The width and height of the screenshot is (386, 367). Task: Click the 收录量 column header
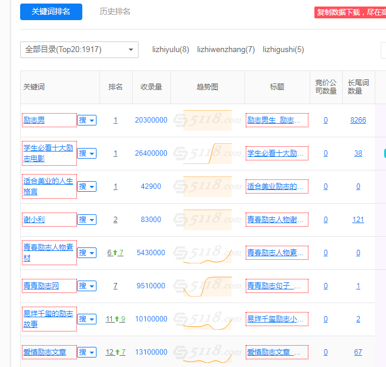151,87
